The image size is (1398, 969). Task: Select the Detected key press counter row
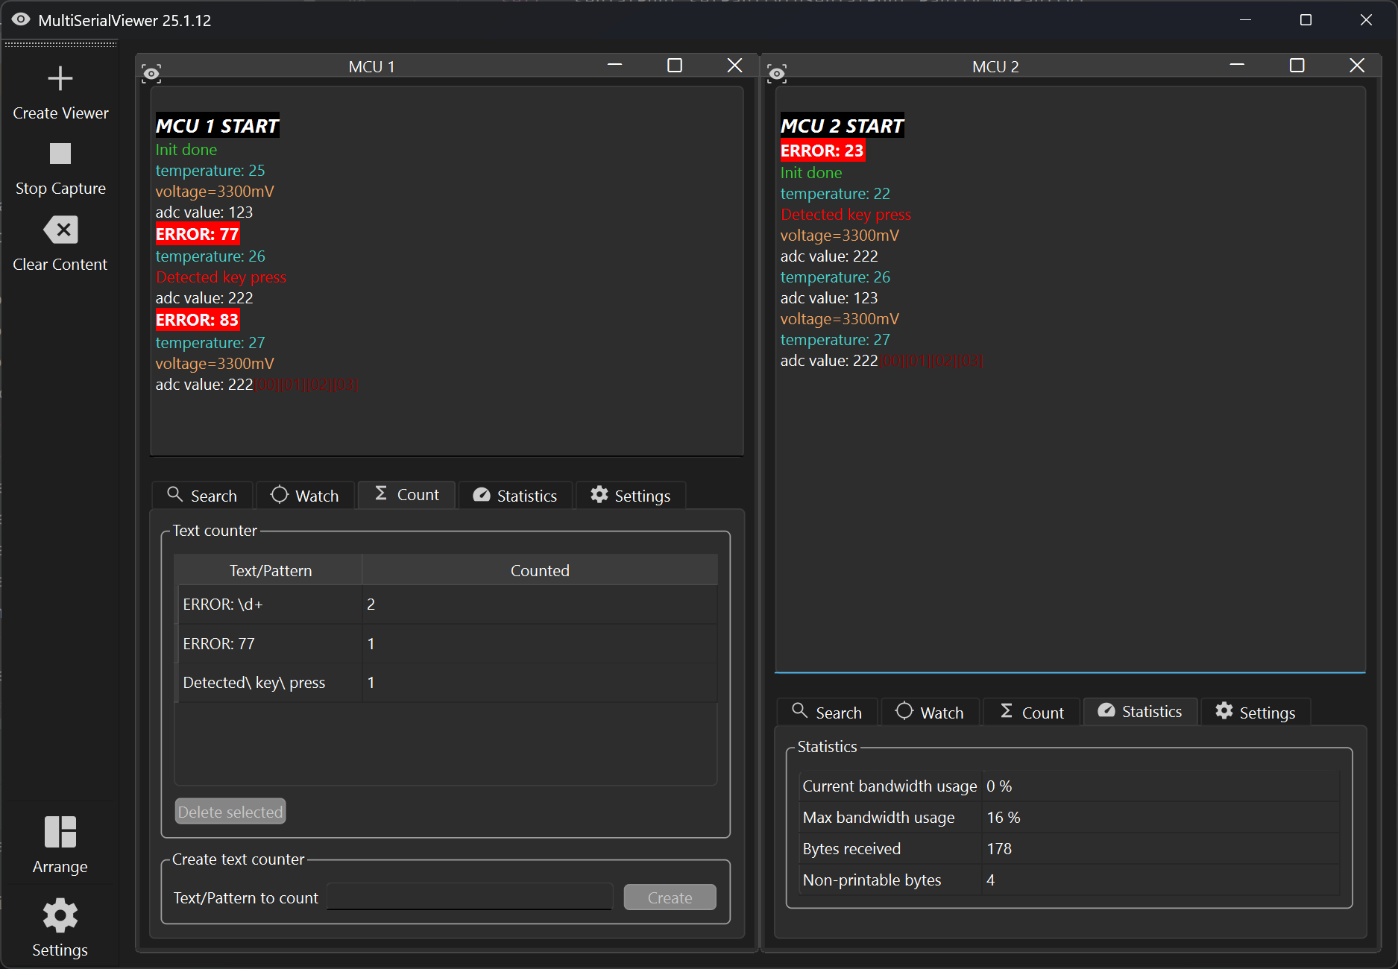(446, 683)
